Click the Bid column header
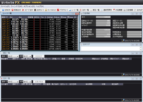The image size is (143, 102). pyautogui.click(x=14, y=17)
